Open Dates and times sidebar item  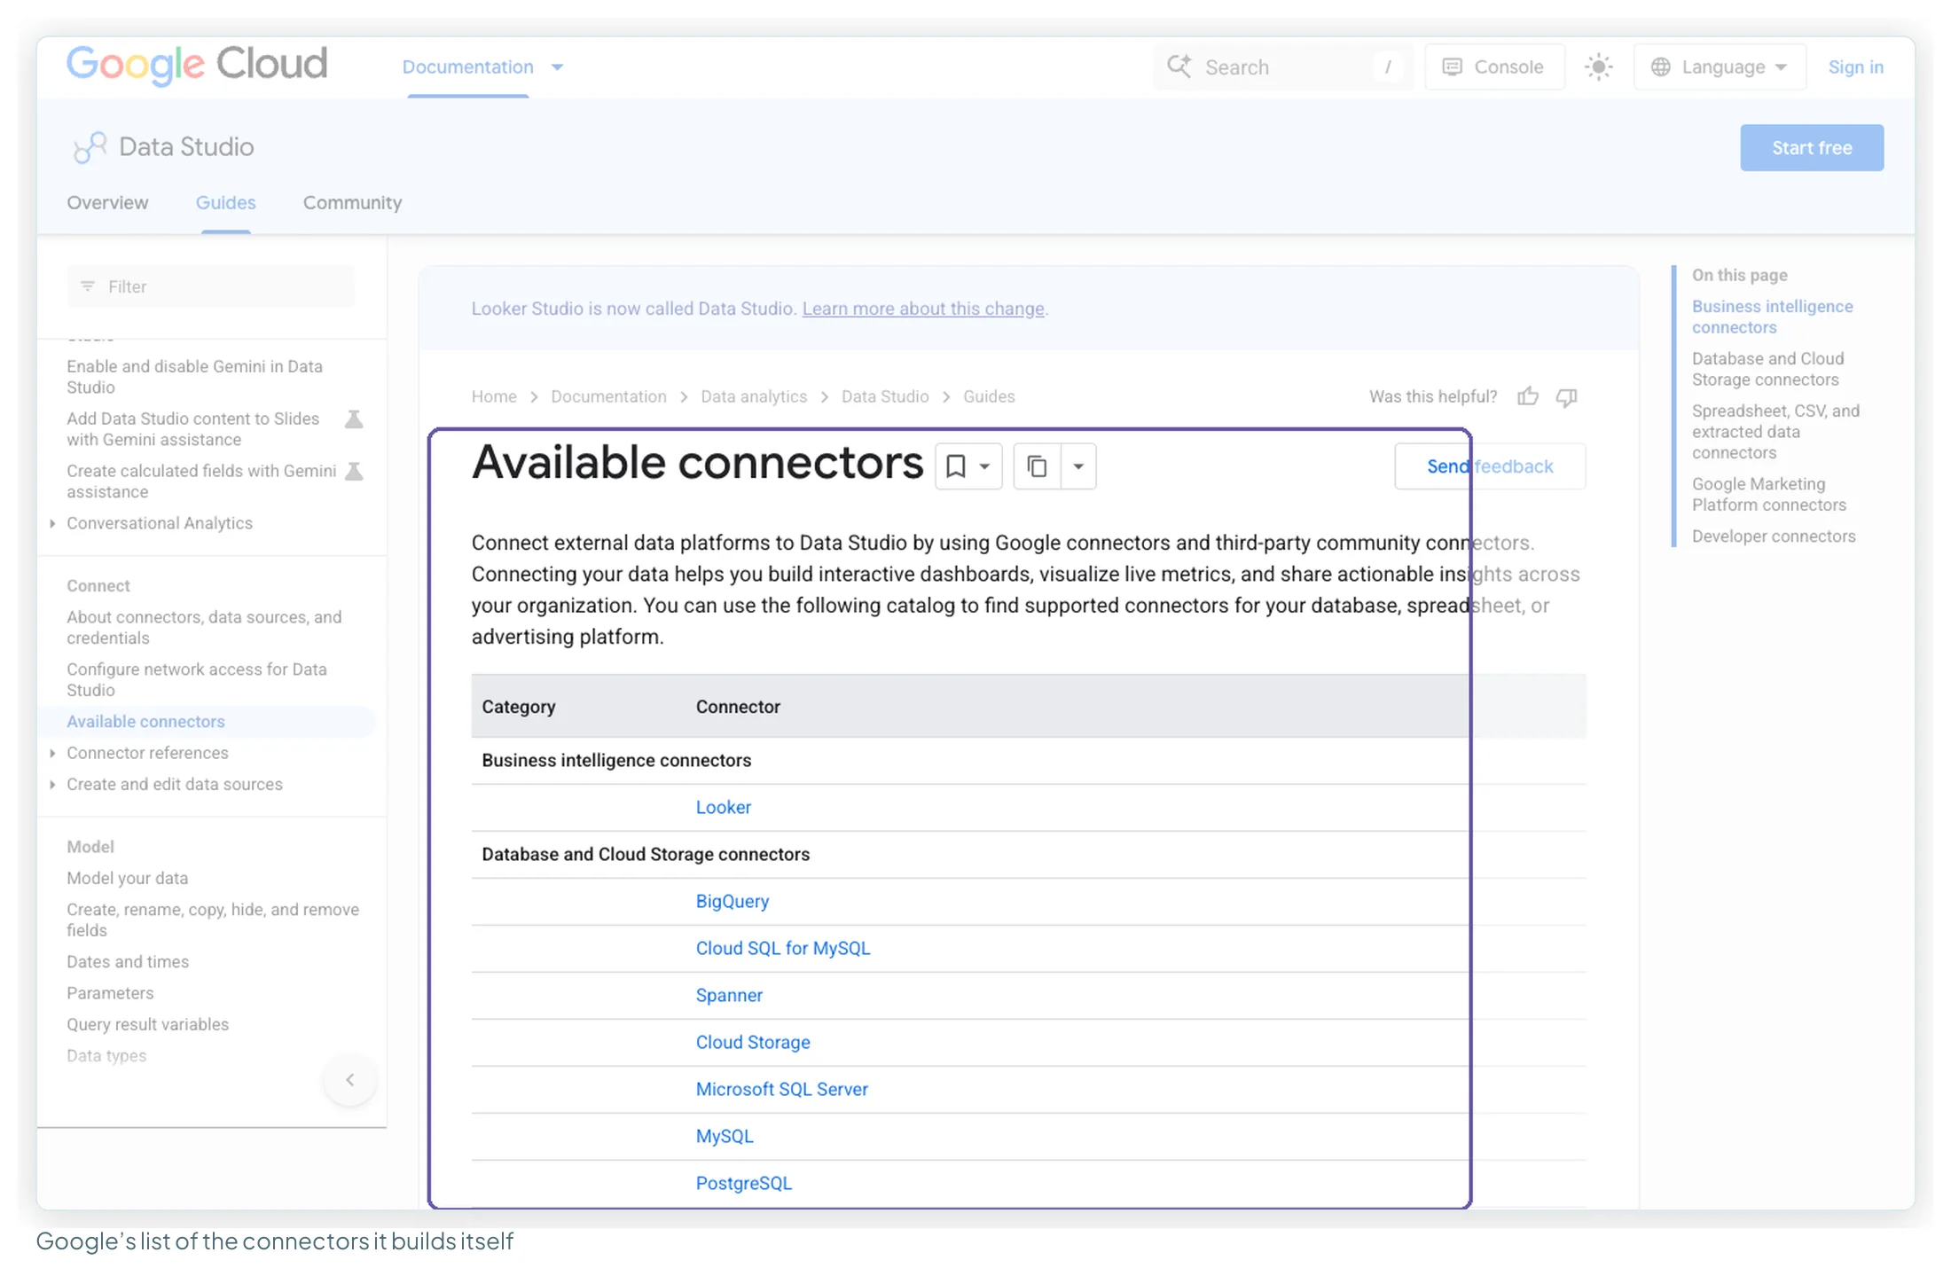128,962
